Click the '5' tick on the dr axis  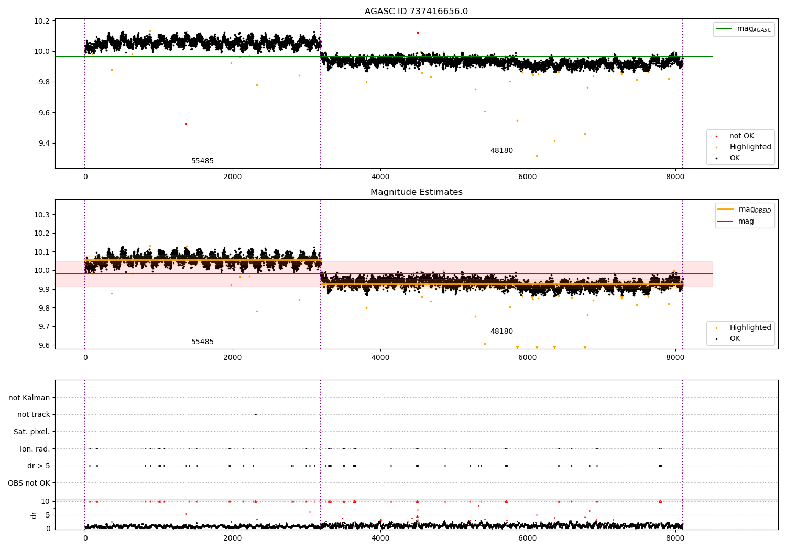point(48,515)
